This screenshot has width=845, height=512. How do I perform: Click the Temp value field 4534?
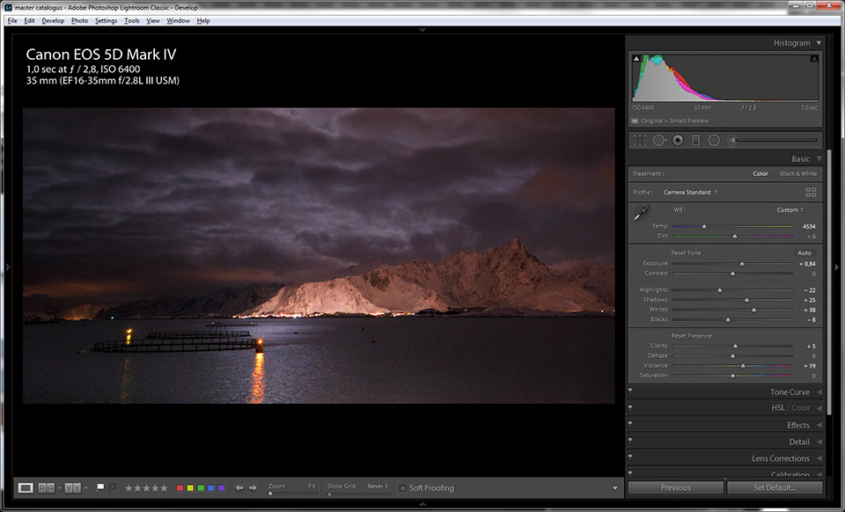pyautogui.click(x=808, y=227)
